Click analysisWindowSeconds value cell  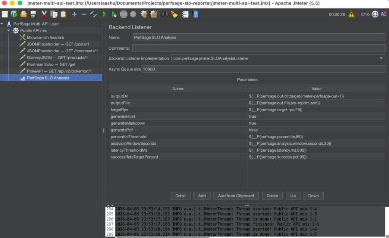(316, 144)
